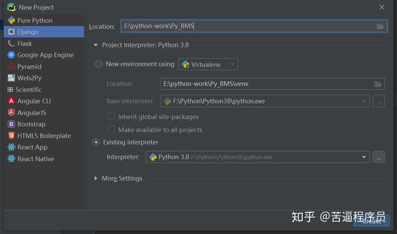Select New environment using radio button

(x=99, y=64)
